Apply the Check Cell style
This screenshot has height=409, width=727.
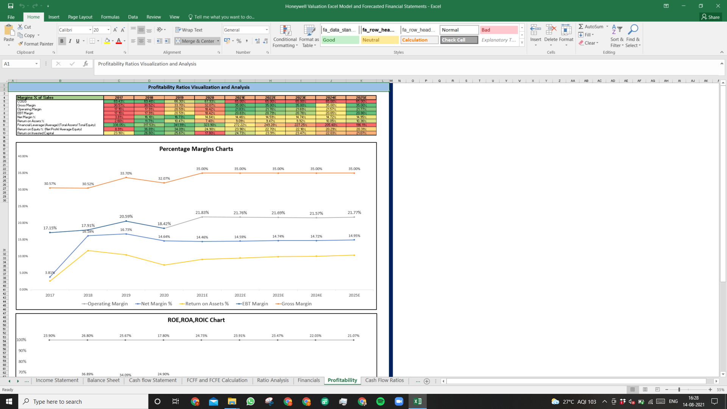[x=459, y=40]
